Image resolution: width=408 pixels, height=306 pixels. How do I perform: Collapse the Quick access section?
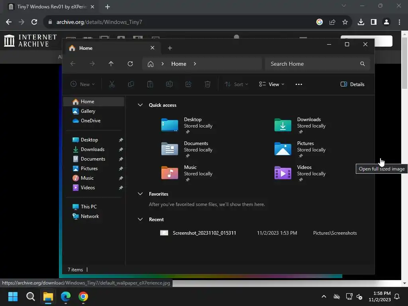coord(140,105)
